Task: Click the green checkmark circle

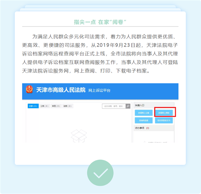Action: (100, 173)
